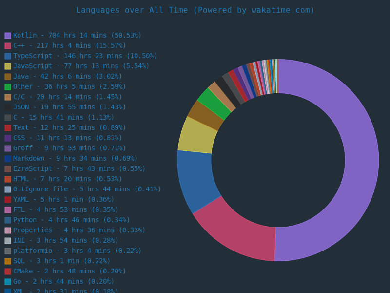Toggle the Python legend entry

pyautogui.click(x=71, y=220)
